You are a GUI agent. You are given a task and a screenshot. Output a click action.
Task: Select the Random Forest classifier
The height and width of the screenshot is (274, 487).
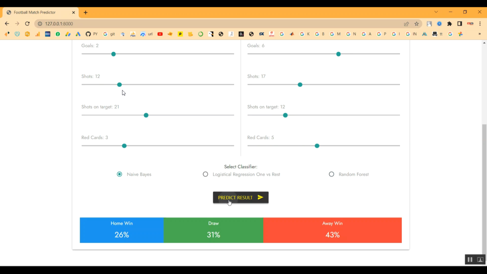[x=331, y=174]
